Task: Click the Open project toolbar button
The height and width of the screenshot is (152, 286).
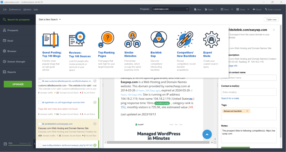Action: (x=209, y=9)
